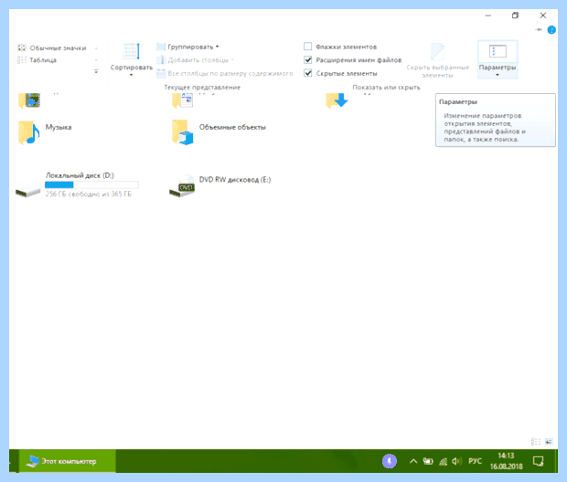Expand the layout gallery more arrow

96,71
